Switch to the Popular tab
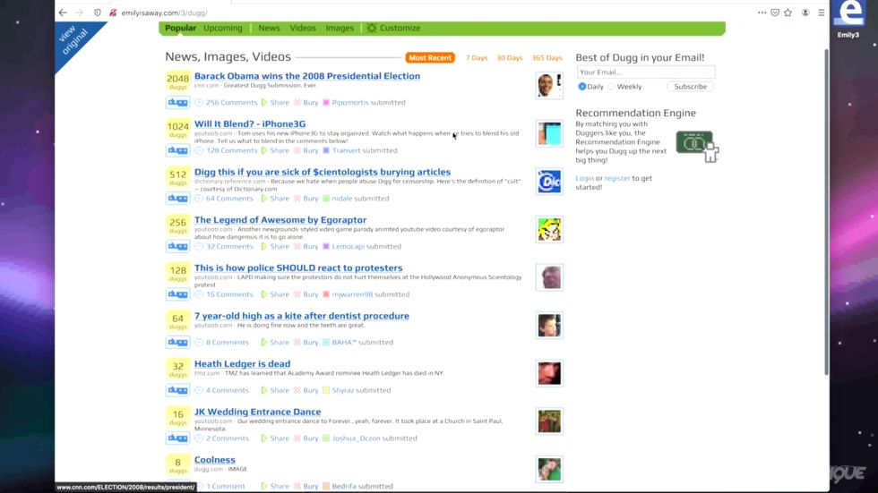Viewport: 878px width, 493px height. (x=180, y=28)
